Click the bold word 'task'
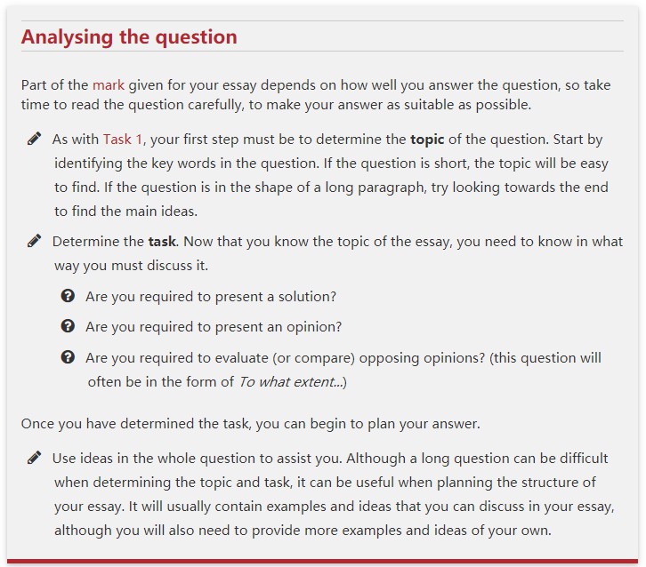 [x=162, y=242]
